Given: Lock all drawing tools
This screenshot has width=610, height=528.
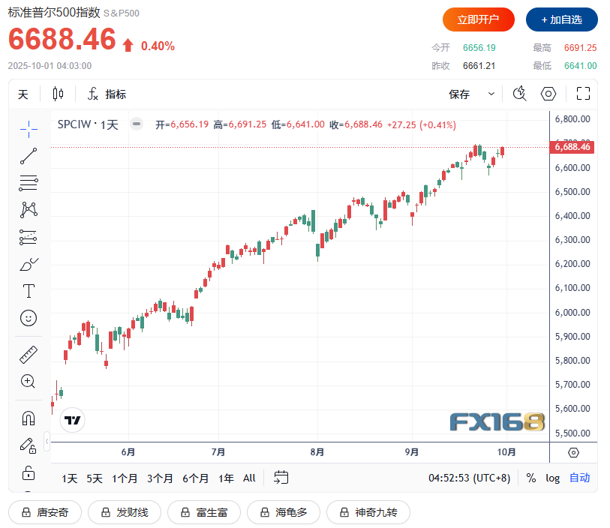Looking at the screenshot, I should [x=29, y=472].
